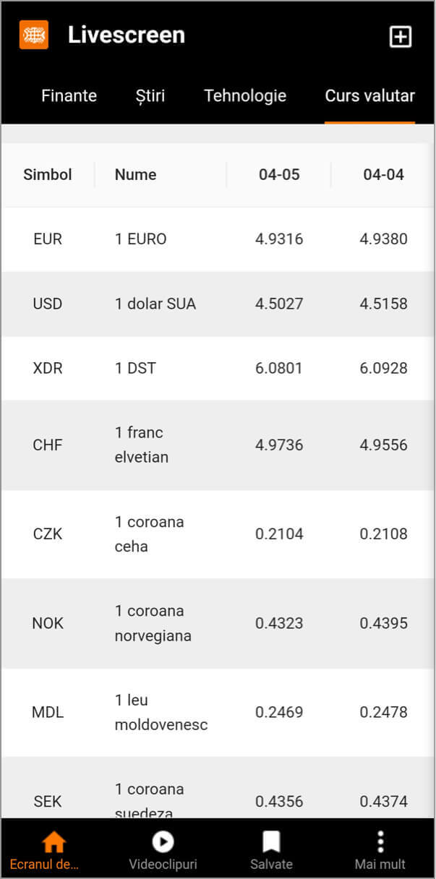Click the Livescreen title text
The width and height of the screenshot is (436, 879).
127,35
